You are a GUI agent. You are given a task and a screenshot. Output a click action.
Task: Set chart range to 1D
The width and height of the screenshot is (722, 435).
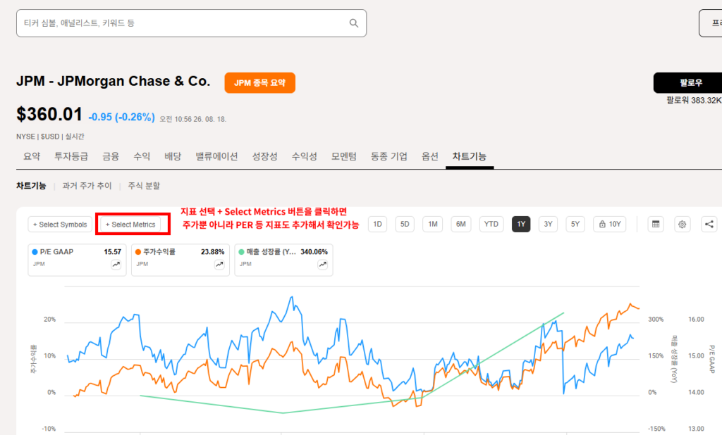[x=378, y=224]
